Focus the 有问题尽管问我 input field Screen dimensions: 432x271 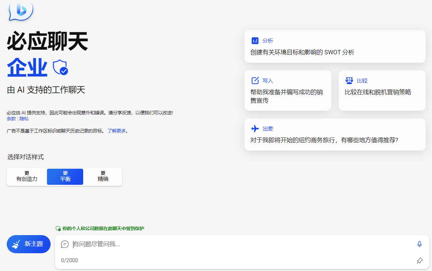[x=241, y=244]
